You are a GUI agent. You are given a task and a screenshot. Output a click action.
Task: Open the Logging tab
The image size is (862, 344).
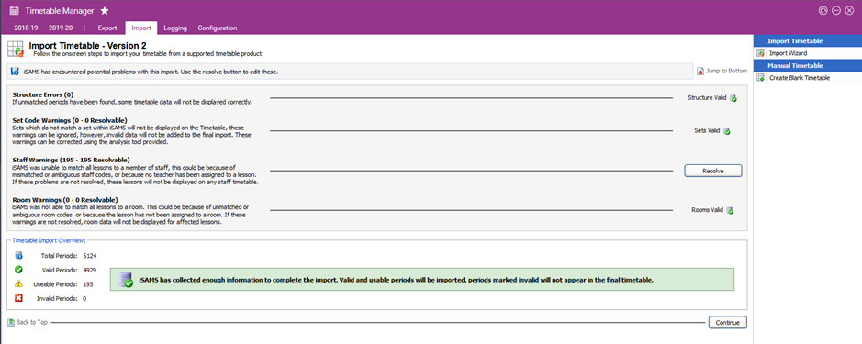175,28
